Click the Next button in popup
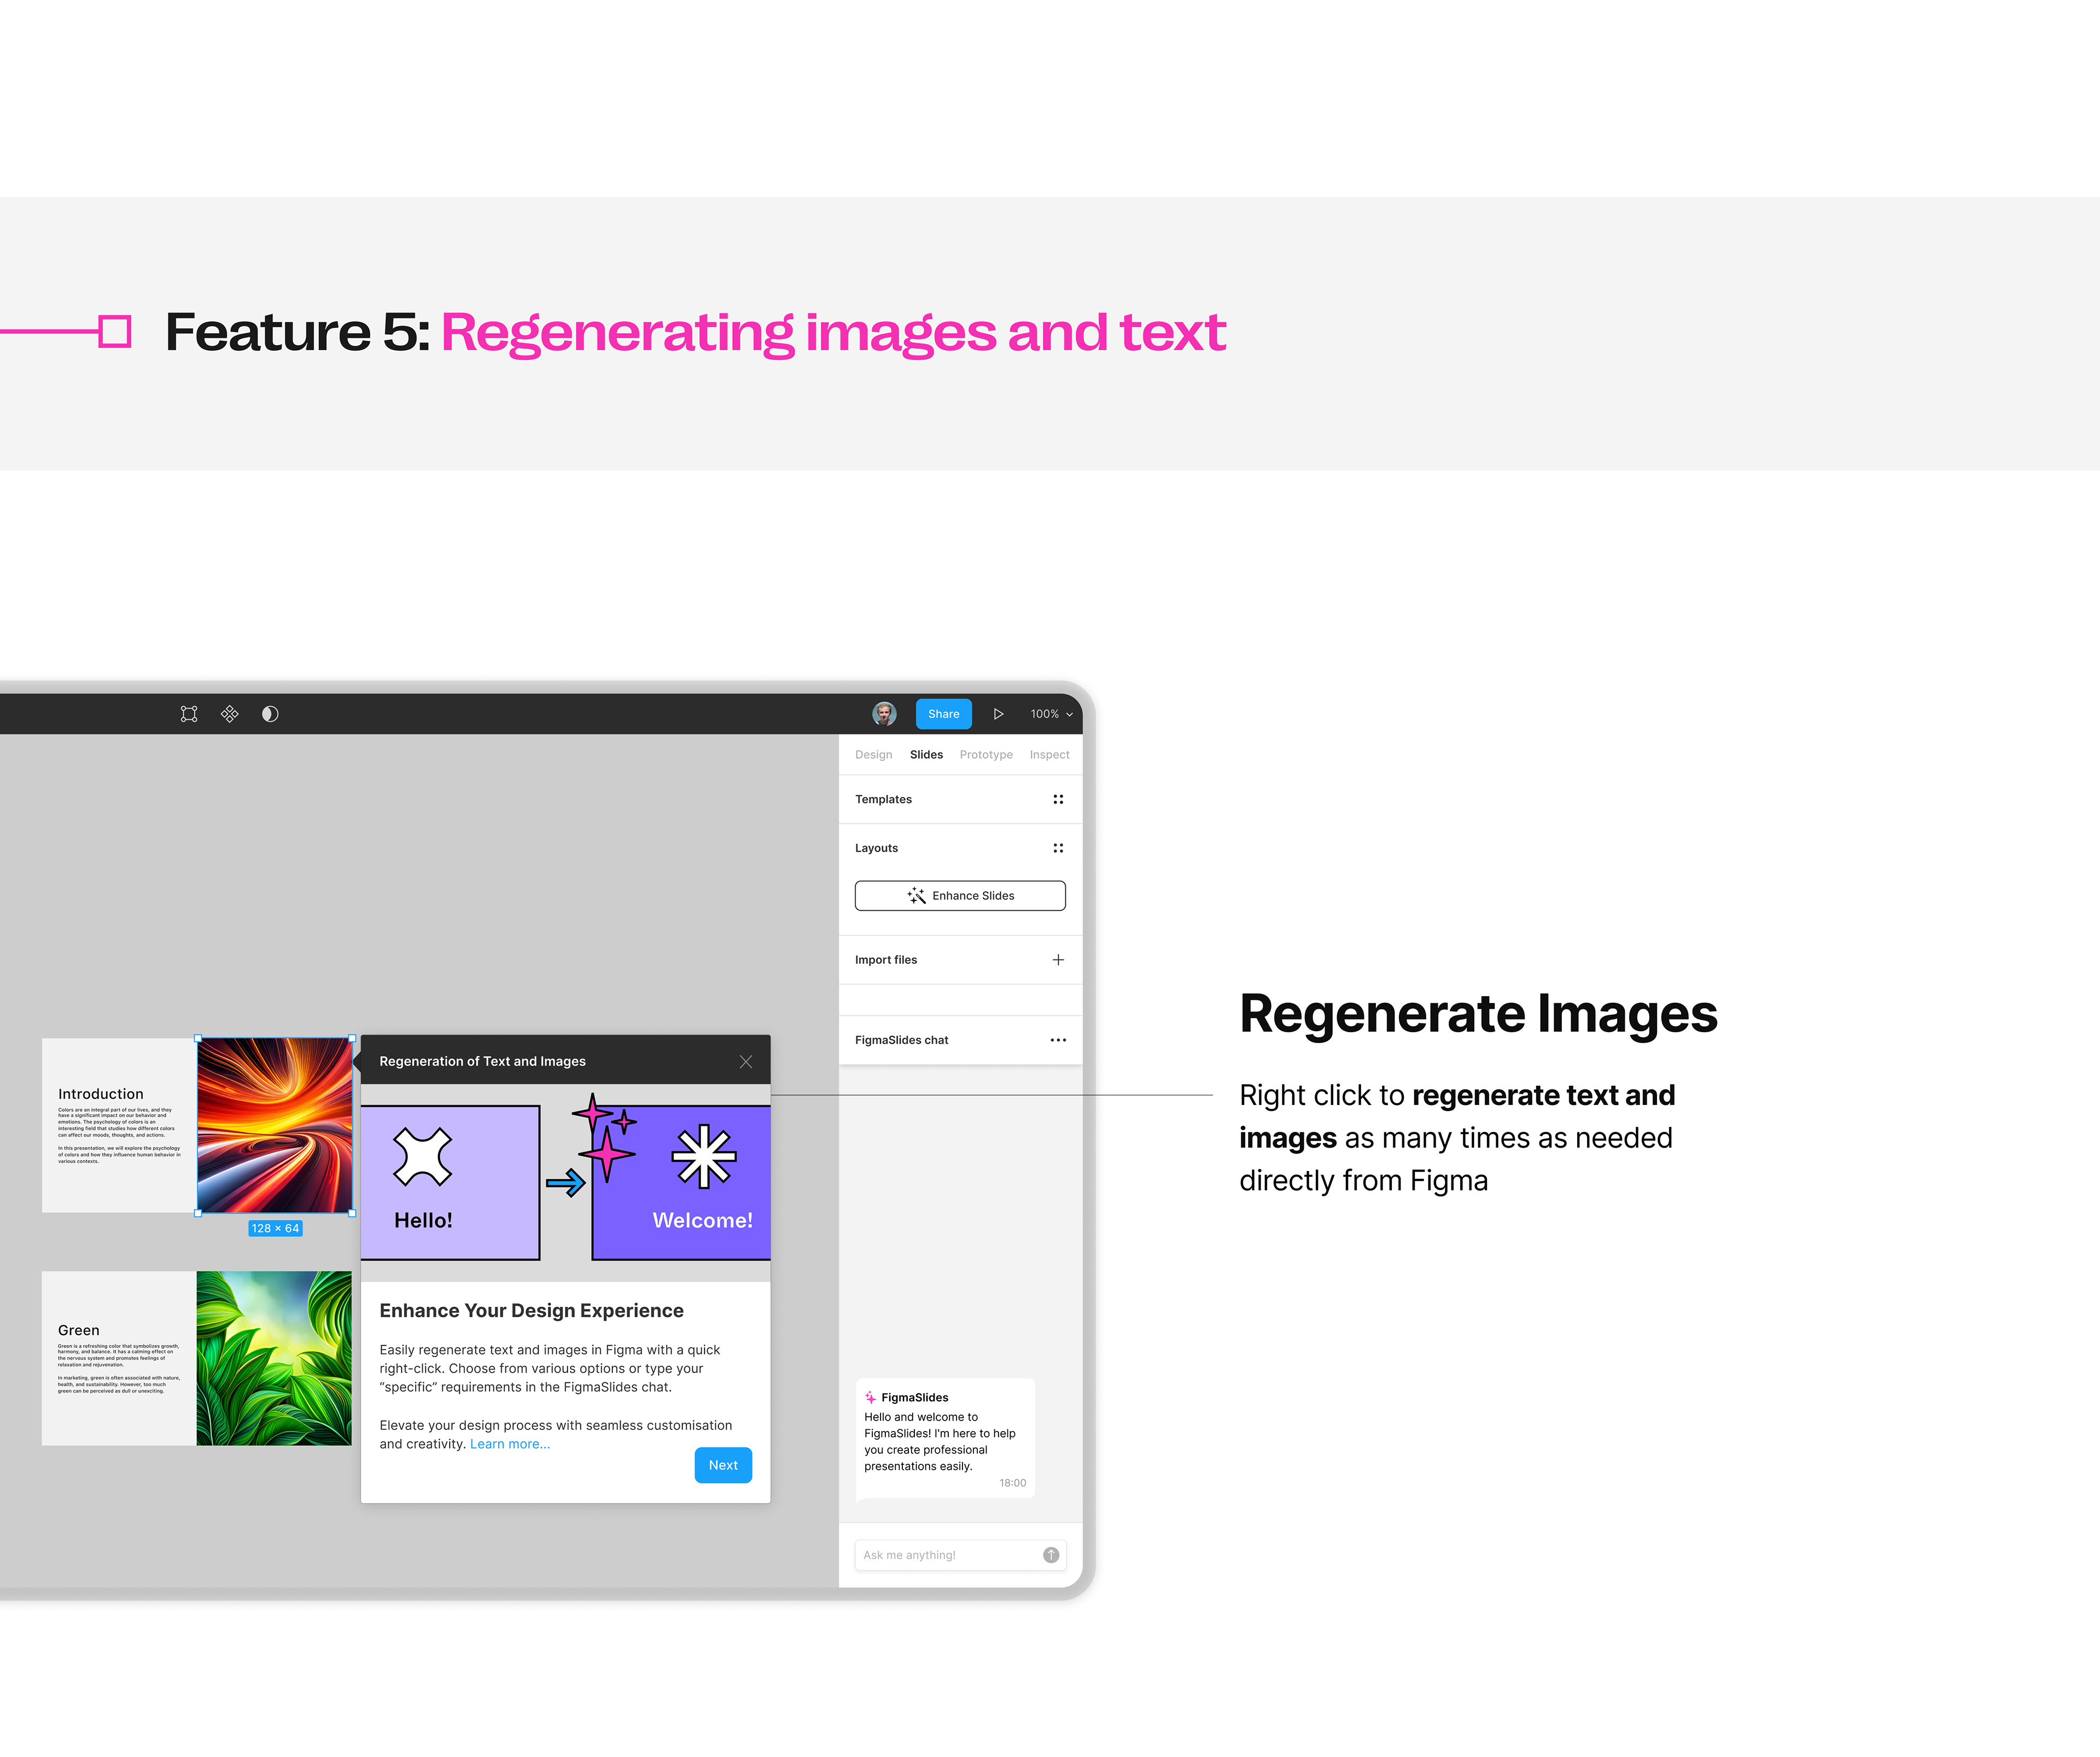Image resolution: width=2100 pixels, height=1757 pixels. (723, 1466)
